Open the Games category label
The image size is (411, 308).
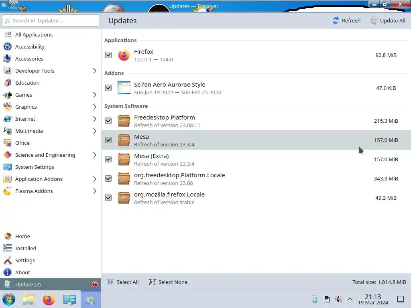[24, 95]
